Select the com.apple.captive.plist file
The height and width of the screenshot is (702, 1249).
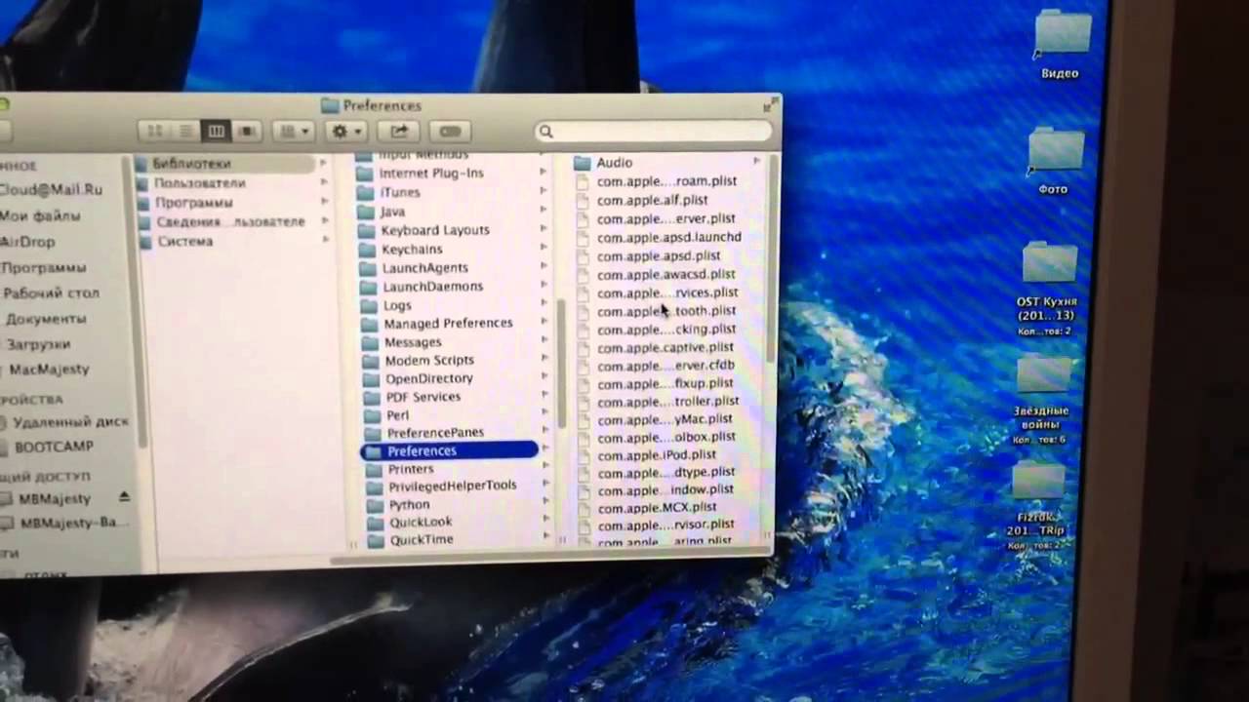pyautogui.click(x=667, y=347)
